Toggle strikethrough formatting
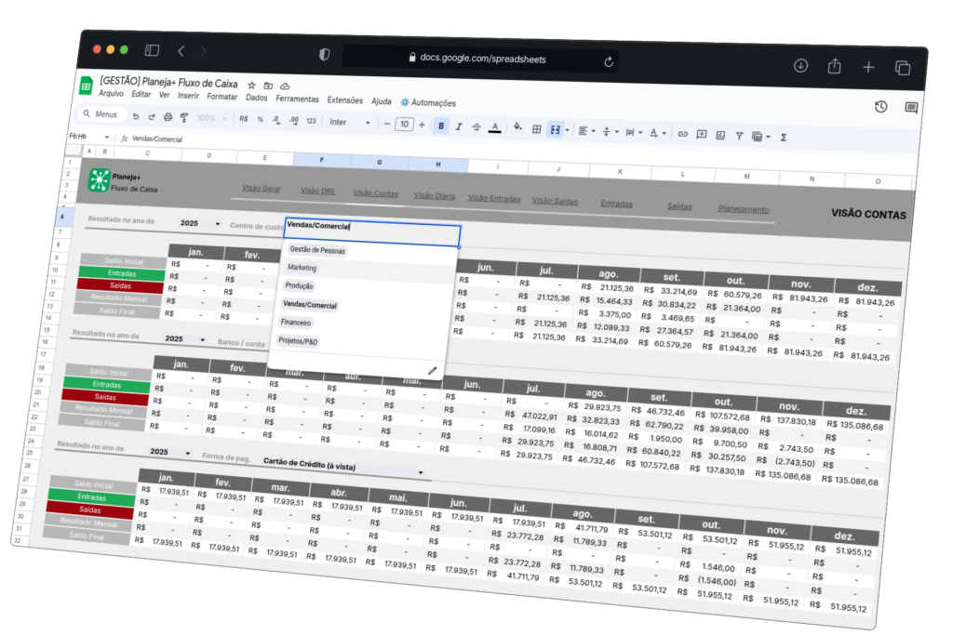This screenshot has height=635, width=953. 476,126
